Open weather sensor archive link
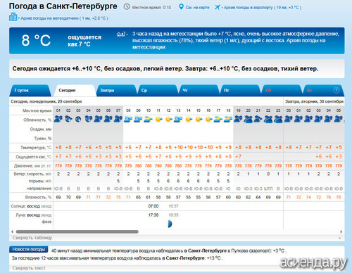Screen dimensions: 352x273 [x=64, y=18]
